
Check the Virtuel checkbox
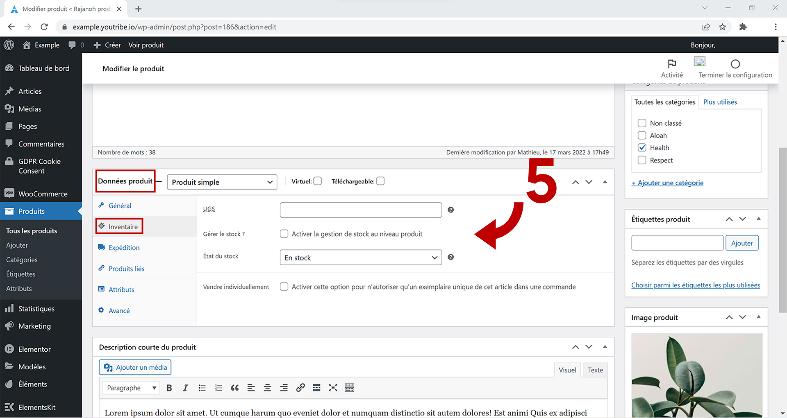(318, 181)
